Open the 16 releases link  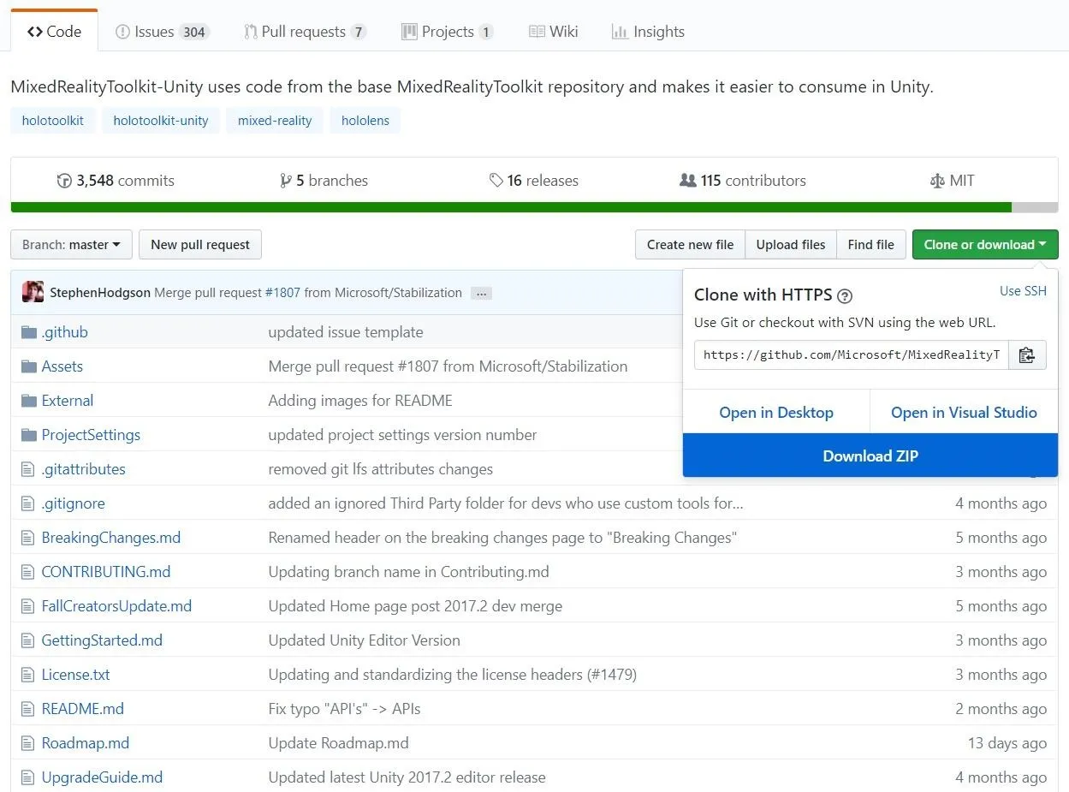[x=534, y=181]
